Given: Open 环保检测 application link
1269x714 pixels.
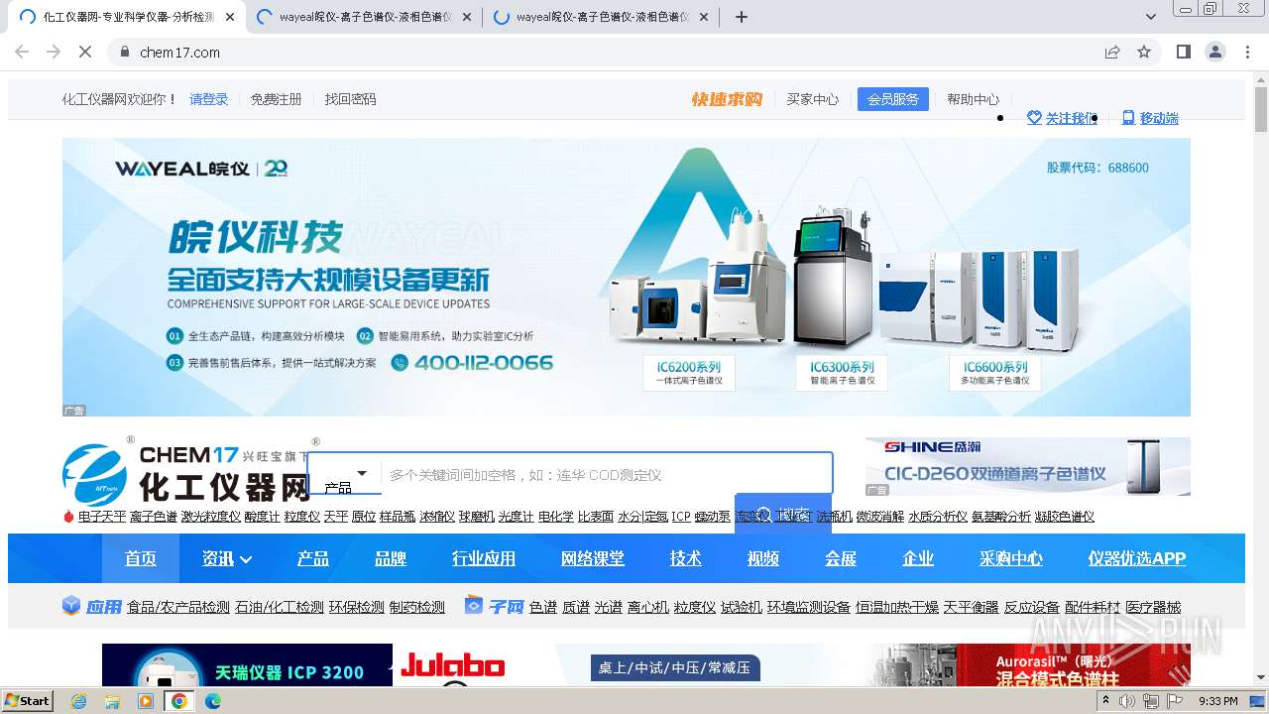Looking at the screenshot, I should (357, 607).
